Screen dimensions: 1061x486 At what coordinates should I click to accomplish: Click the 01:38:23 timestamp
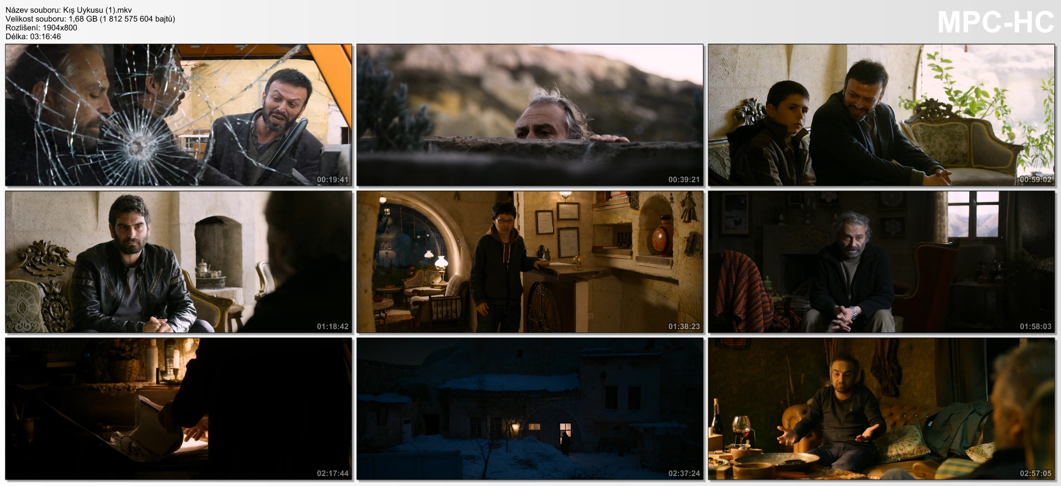684,326
